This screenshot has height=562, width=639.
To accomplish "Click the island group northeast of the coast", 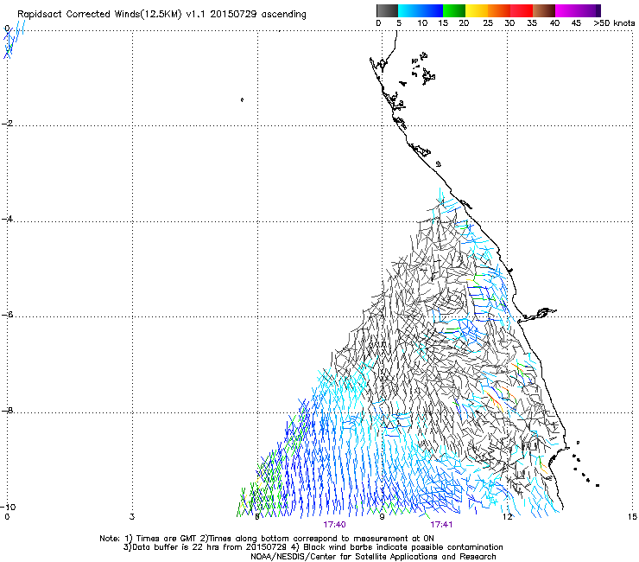I will [x=424, y=68].
